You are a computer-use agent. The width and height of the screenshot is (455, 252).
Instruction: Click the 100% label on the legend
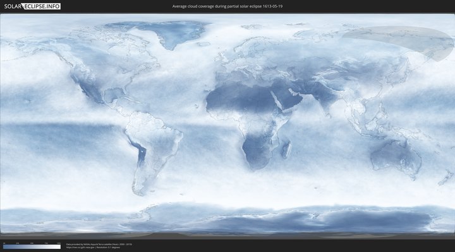(59, 243)
